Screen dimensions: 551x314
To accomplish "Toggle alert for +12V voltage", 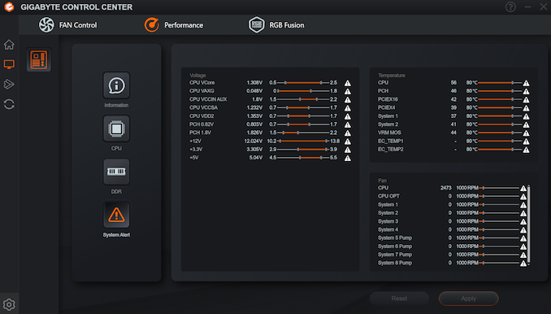I will (348, 142).
